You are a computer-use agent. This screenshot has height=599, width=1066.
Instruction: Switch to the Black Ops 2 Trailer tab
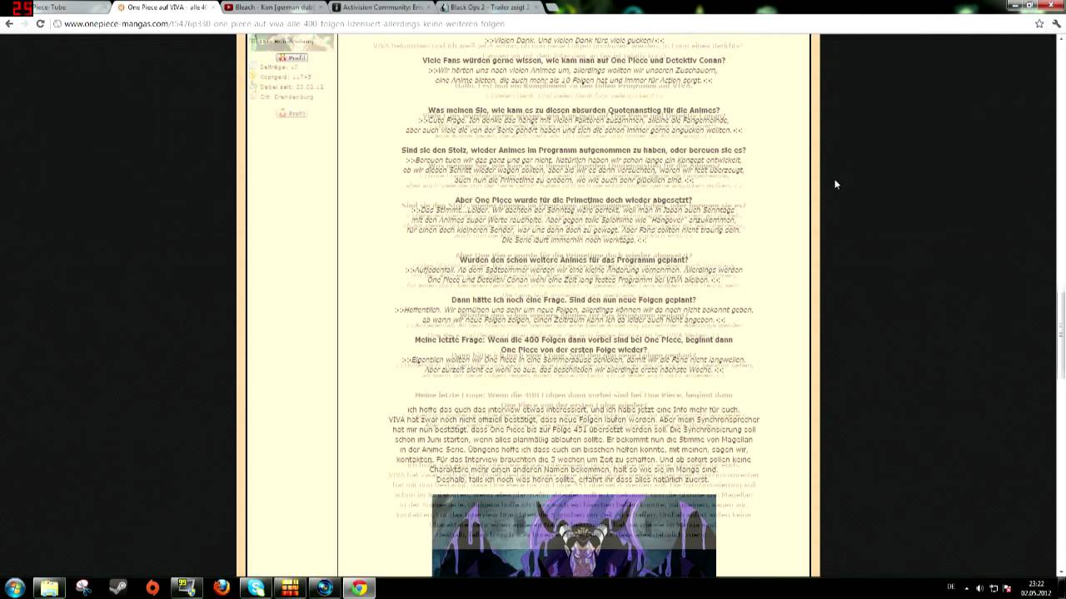489,7
